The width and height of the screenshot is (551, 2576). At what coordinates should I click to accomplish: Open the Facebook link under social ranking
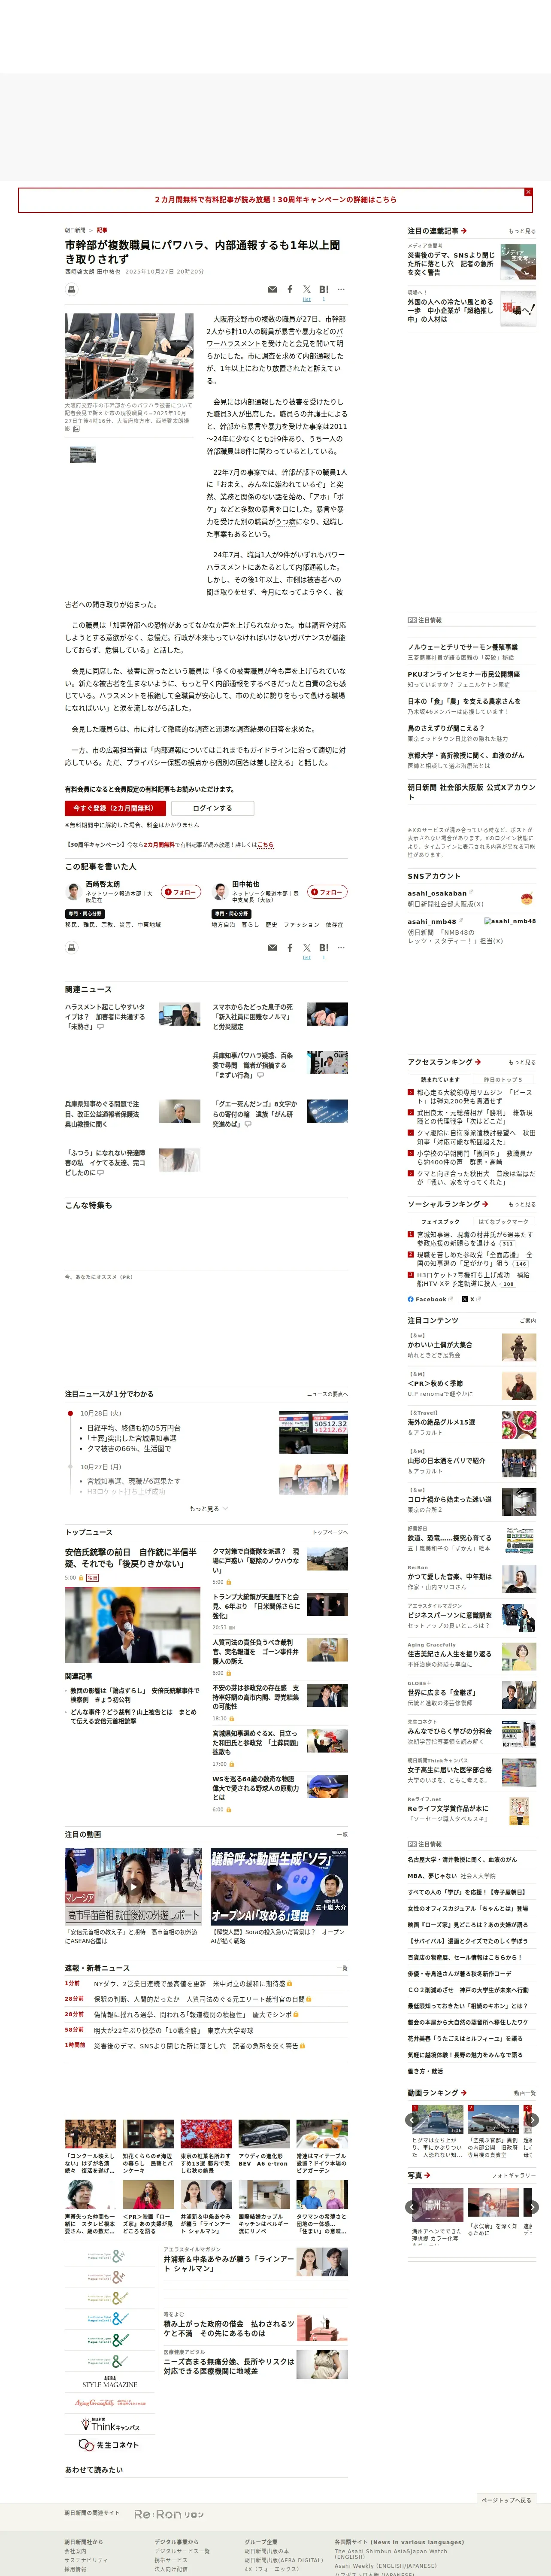click(431, 1299)
